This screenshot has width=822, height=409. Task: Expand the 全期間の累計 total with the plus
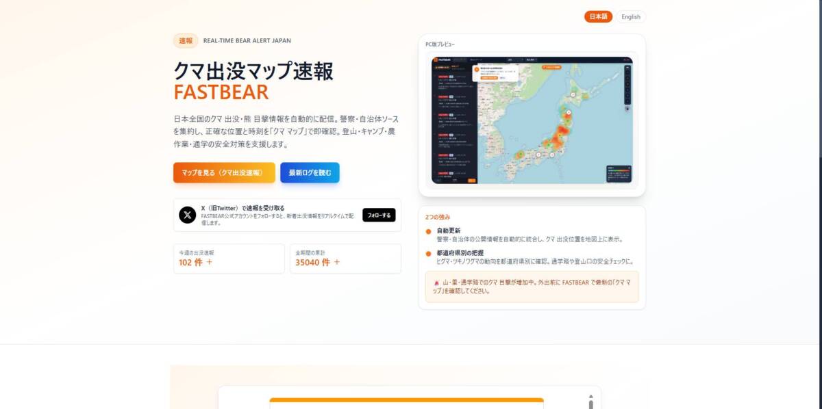coord(336,263)
